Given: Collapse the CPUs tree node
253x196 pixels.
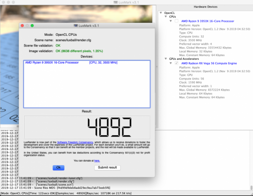Looking at the screenshot, I should point(166,16).
